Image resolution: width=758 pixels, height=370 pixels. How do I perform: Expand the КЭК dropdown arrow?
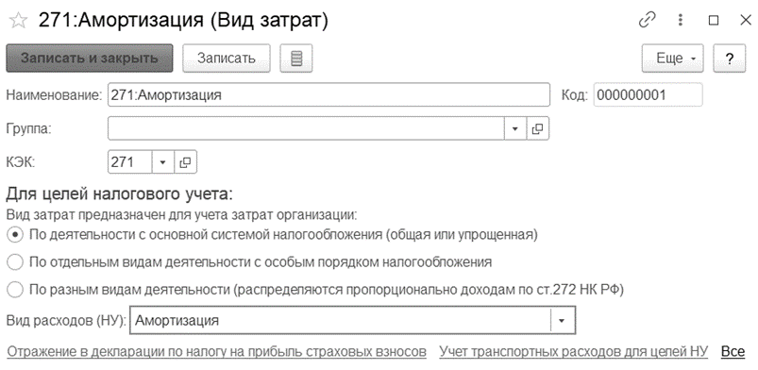163,162
